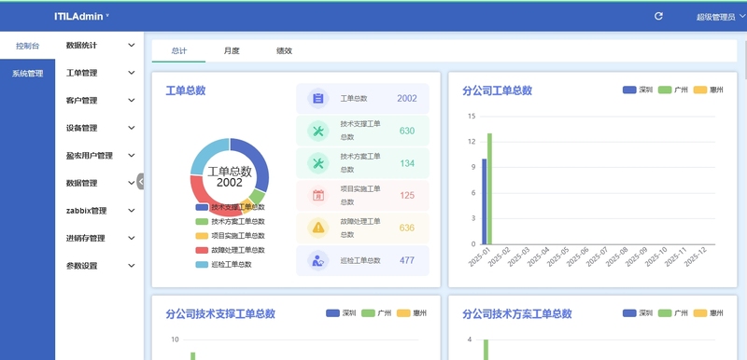Click the 工单管理 menu label

point(81,73)
